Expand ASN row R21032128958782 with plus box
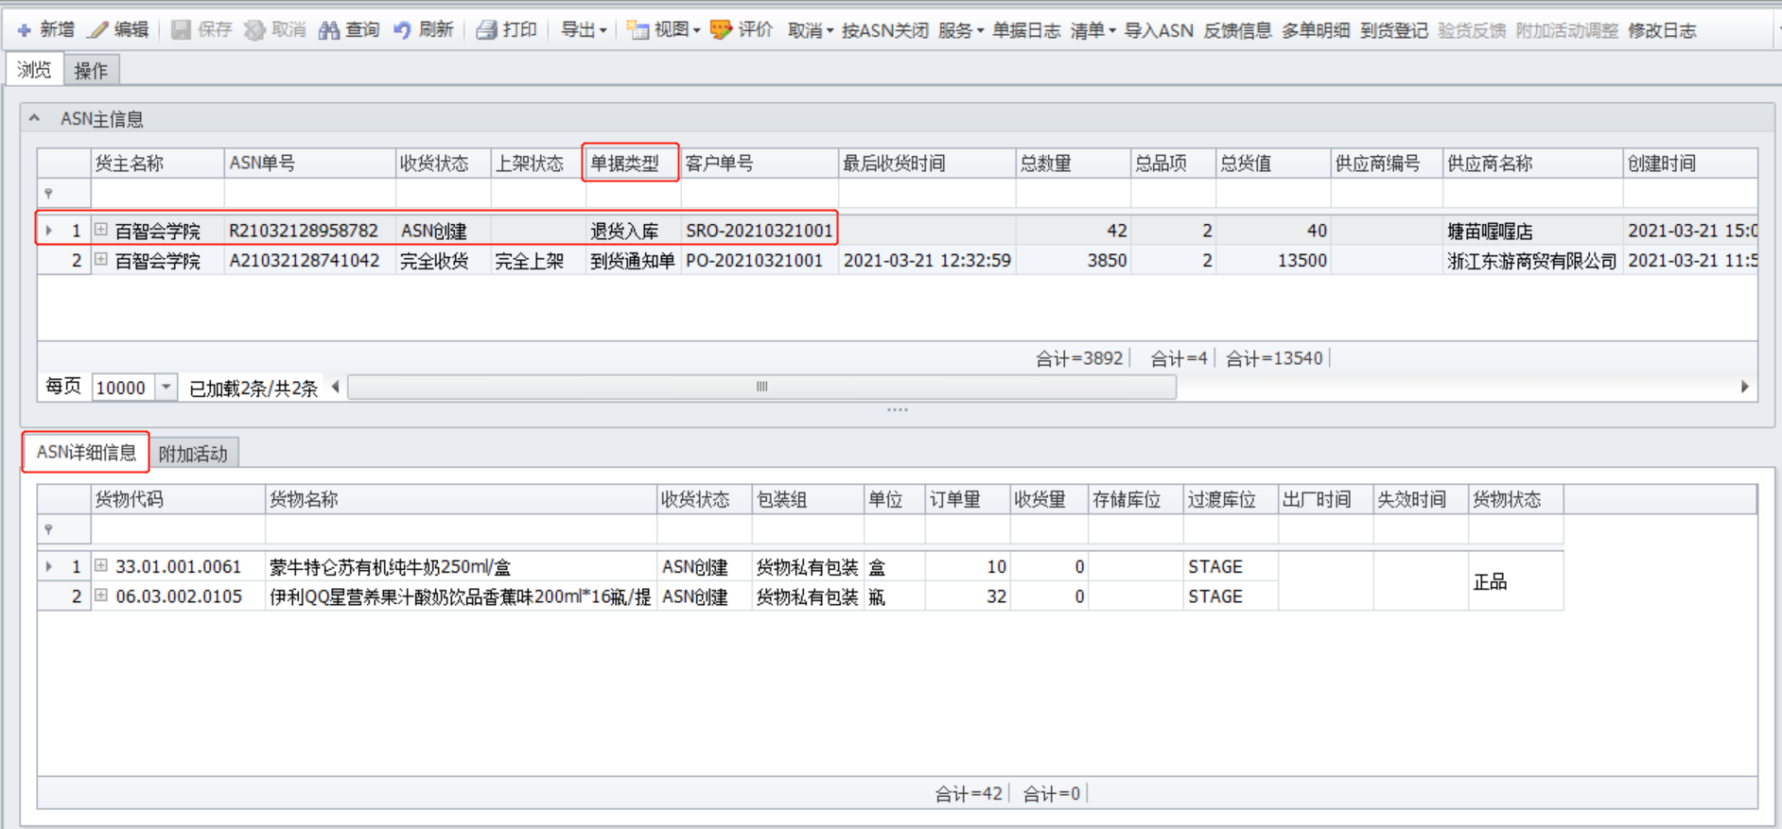This screenshot has height=829, width=1782. click(x=101, y=230)
